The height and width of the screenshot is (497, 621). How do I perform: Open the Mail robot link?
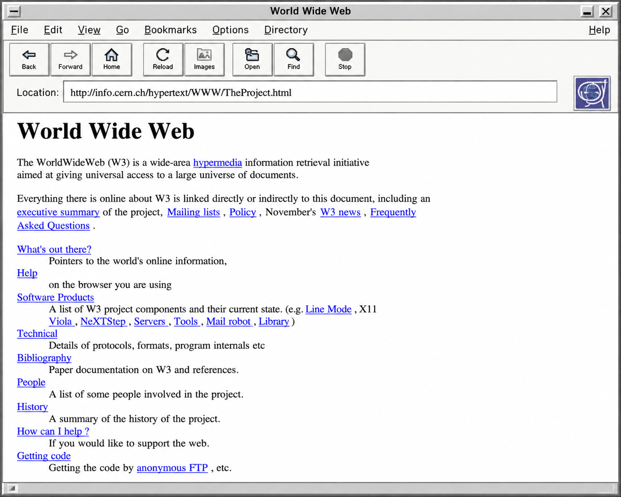pyautogui.click(x=229, y=322)
